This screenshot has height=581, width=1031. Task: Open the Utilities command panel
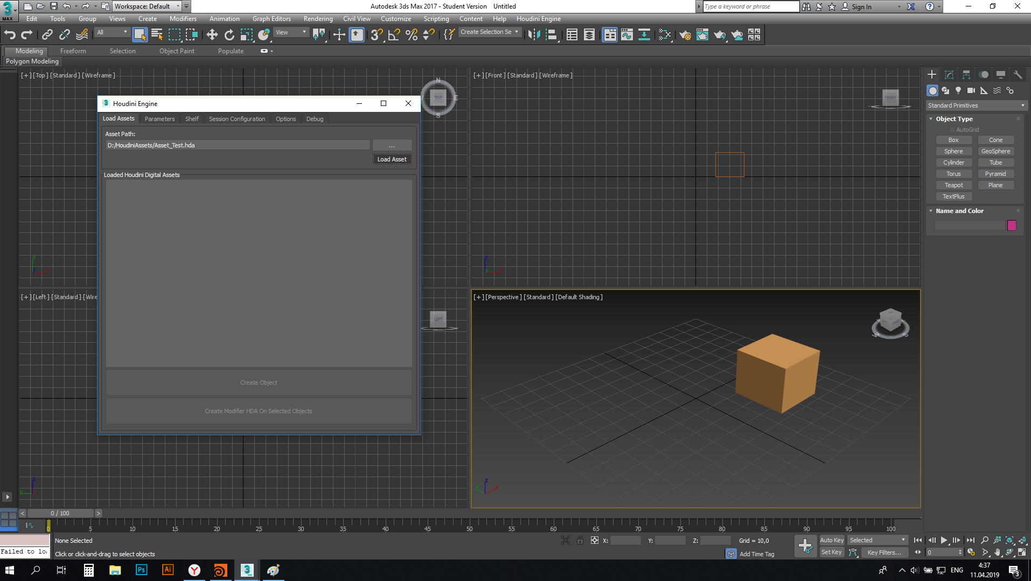pyautogui.click(x=1018, y=75)
